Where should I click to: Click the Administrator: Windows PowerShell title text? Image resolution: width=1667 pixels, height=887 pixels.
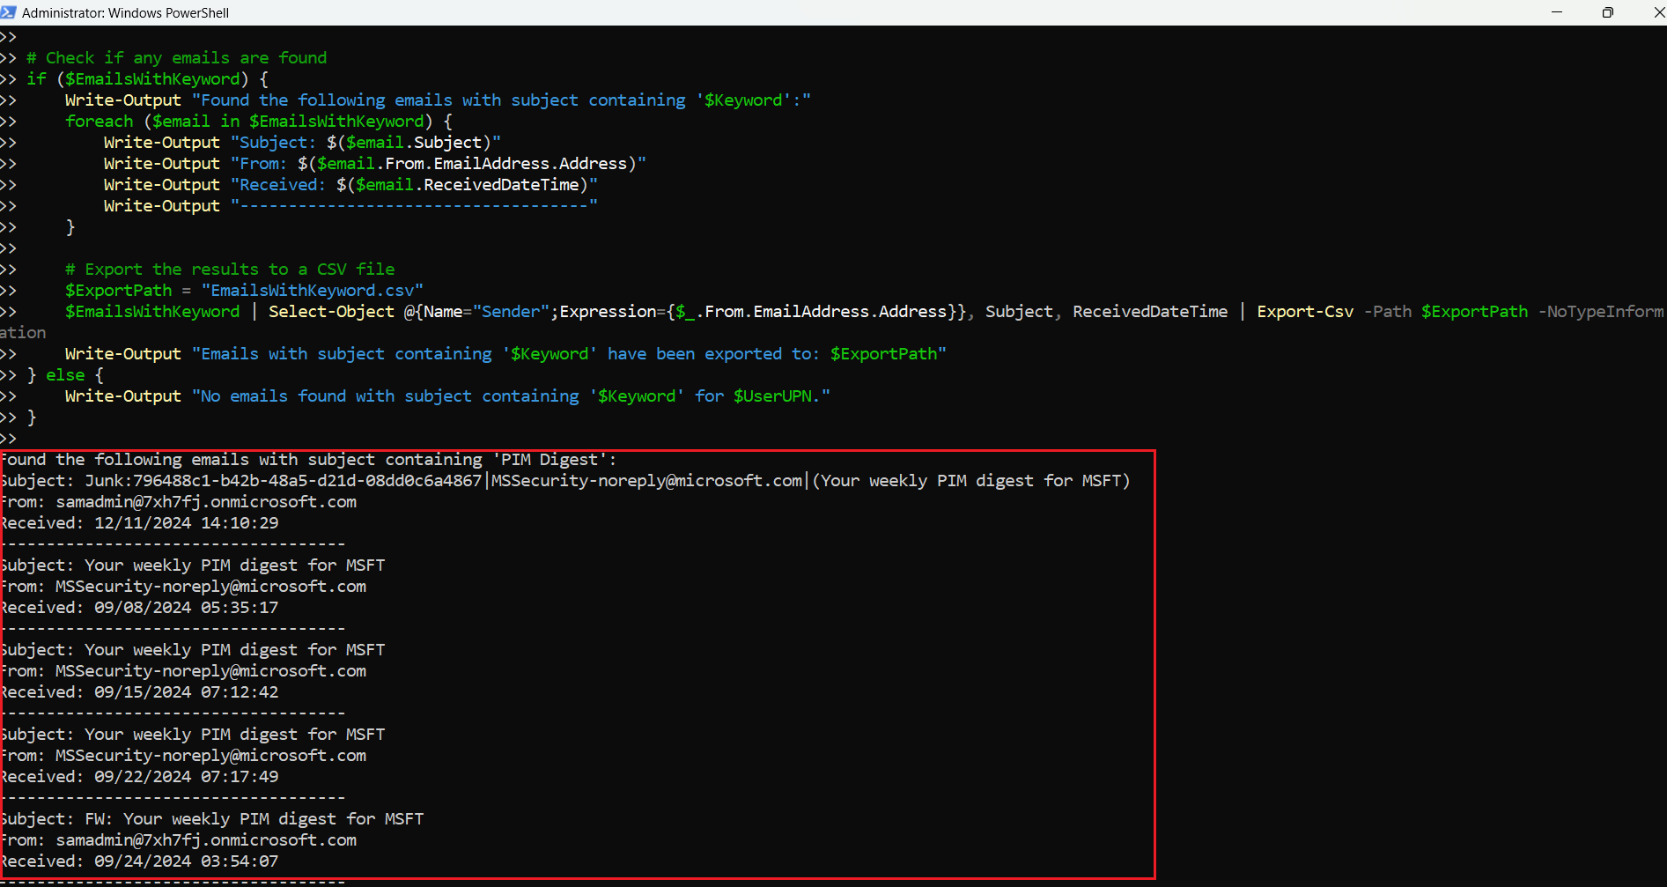125,12
